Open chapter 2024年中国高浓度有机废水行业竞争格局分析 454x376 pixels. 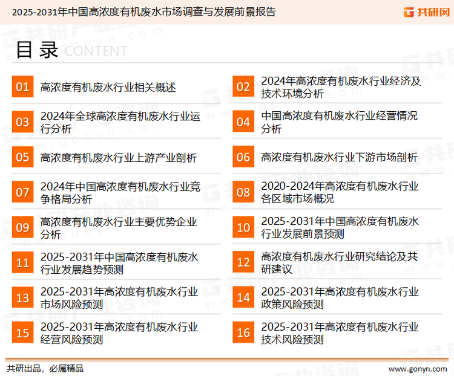pyautogui.click(x=120, y=193)
